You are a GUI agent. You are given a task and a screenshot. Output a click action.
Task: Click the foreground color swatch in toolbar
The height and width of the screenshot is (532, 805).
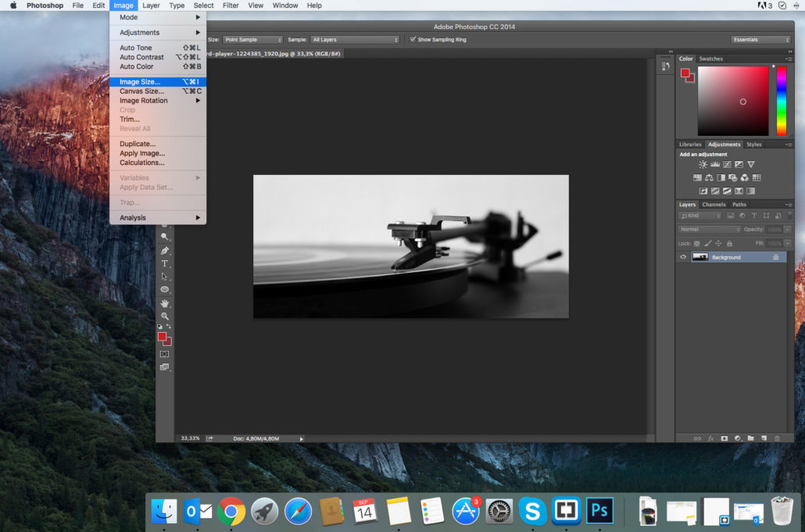pyautogui.click(x=162, y=337)
